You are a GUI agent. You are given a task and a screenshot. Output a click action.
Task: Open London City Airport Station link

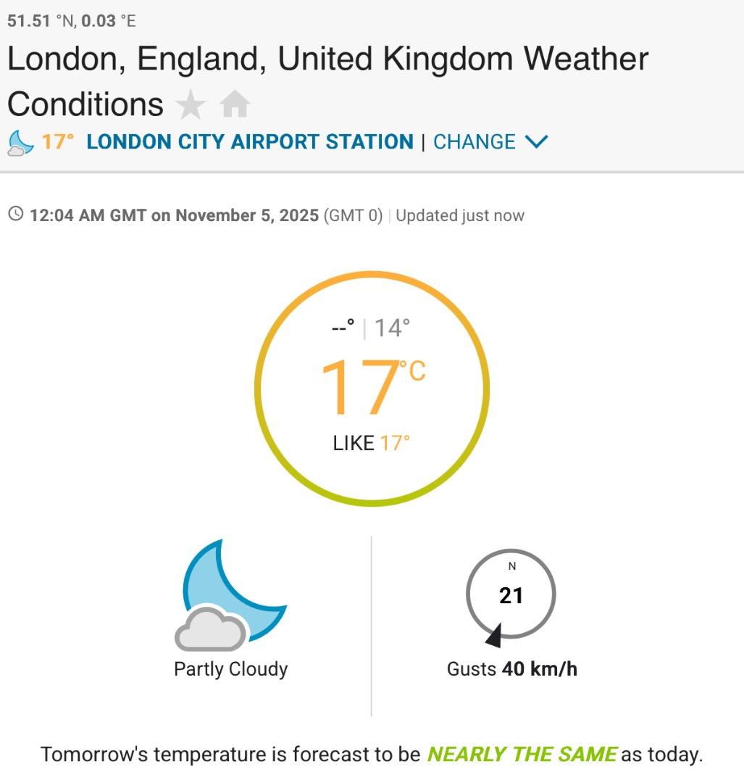[x=249, y=141]
